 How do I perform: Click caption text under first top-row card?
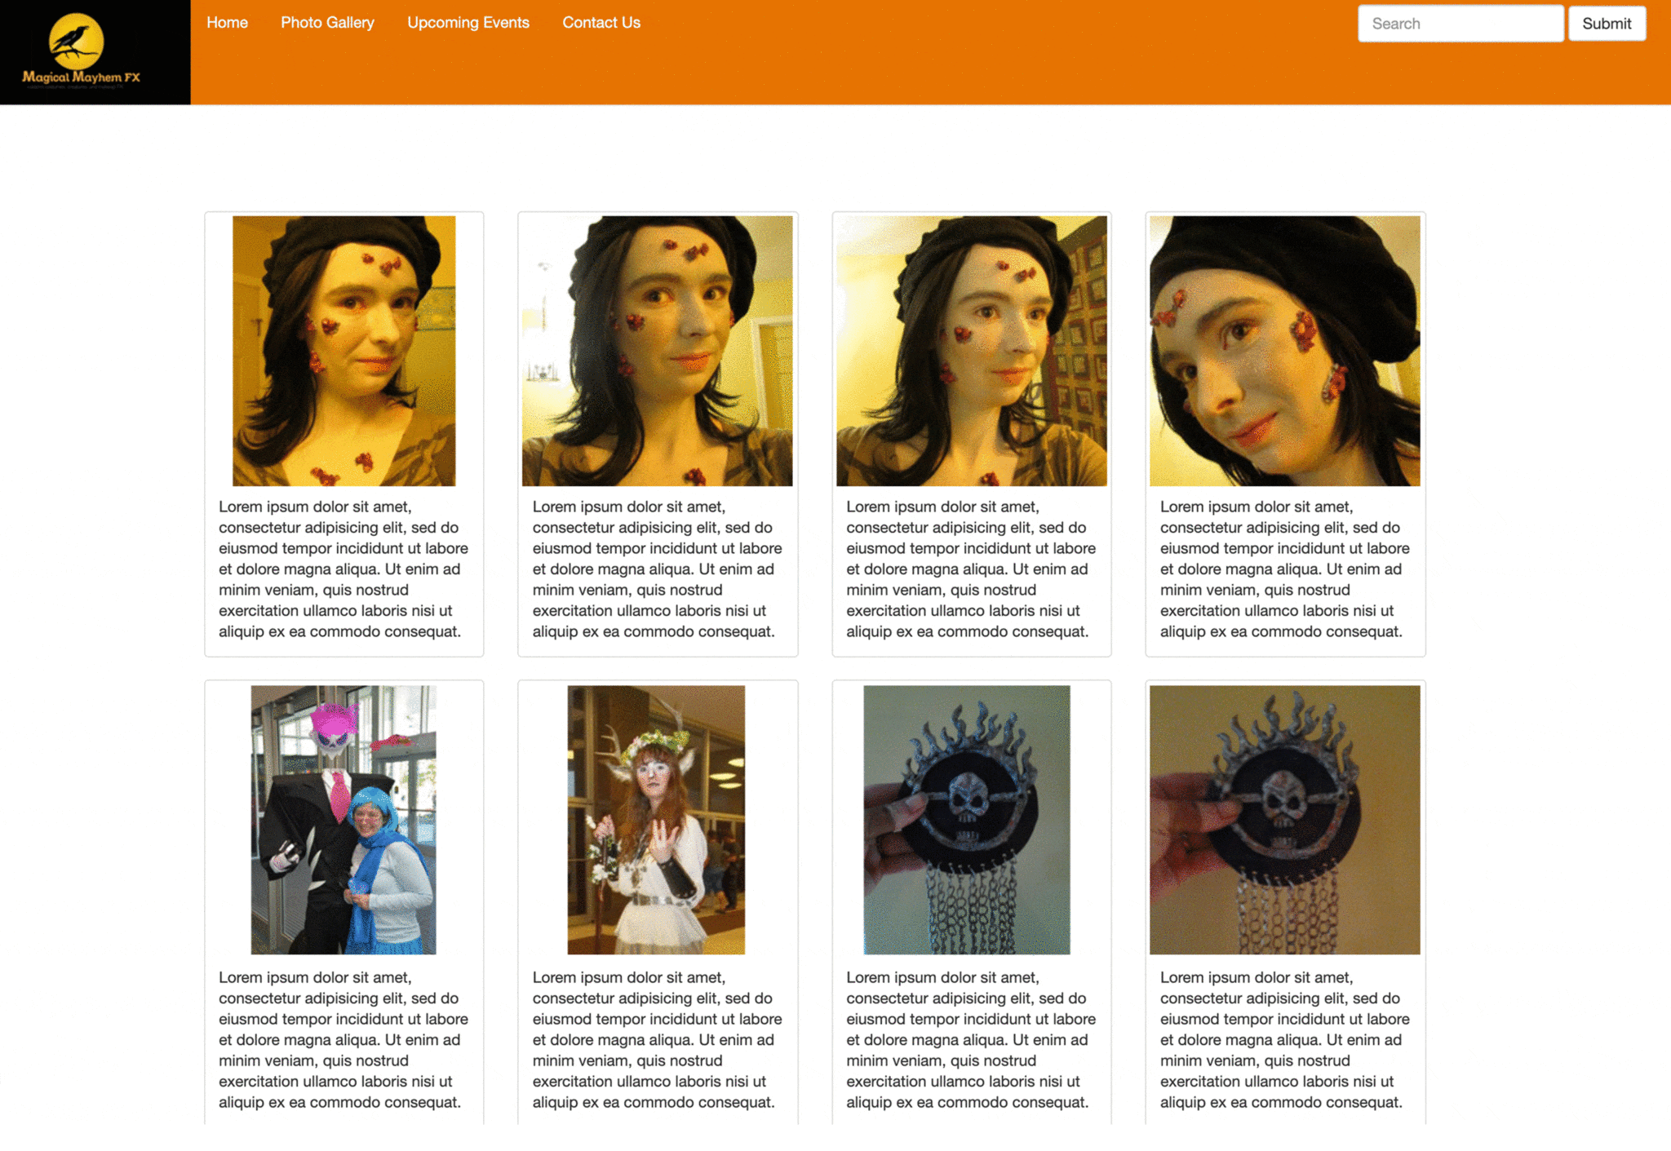click(344, 569)
